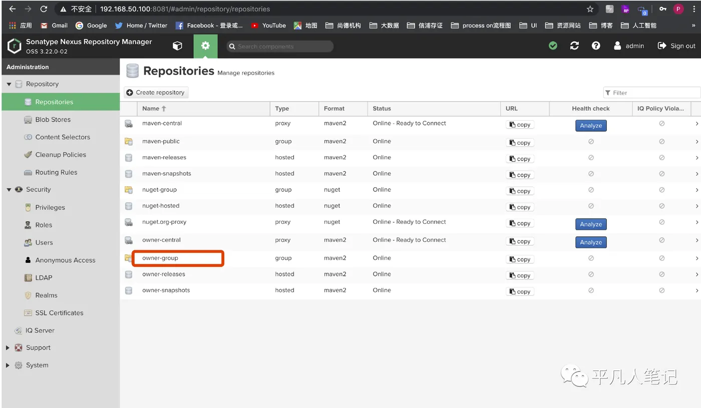The height and width of the screenshot is (408, 701).
Task: Click the browser address bar URL
Action: pos(185,9)
